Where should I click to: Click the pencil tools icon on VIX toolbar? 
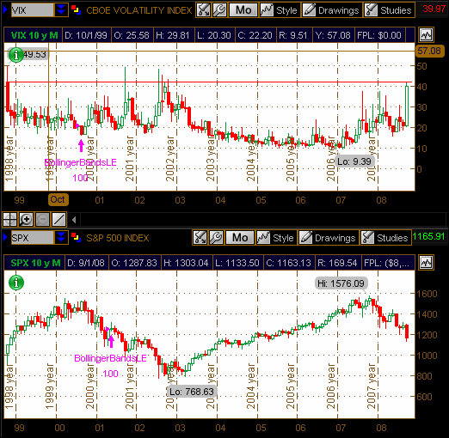coord(204,10)
